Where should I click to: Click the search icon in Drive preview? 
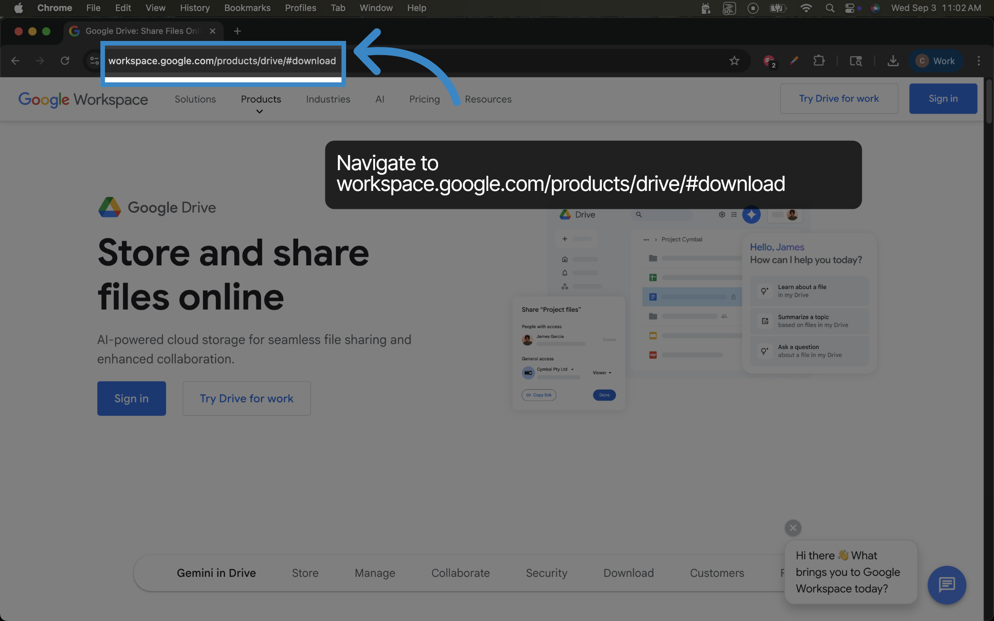pos(639,214)
